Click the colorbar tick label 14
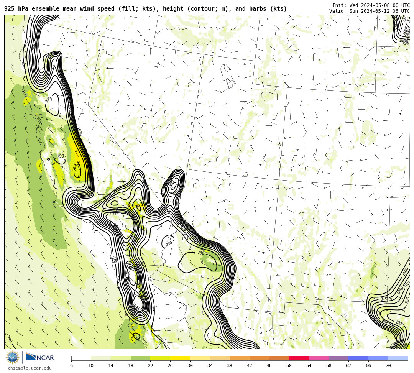The image size is (414, 373). [x=111, y=366]
